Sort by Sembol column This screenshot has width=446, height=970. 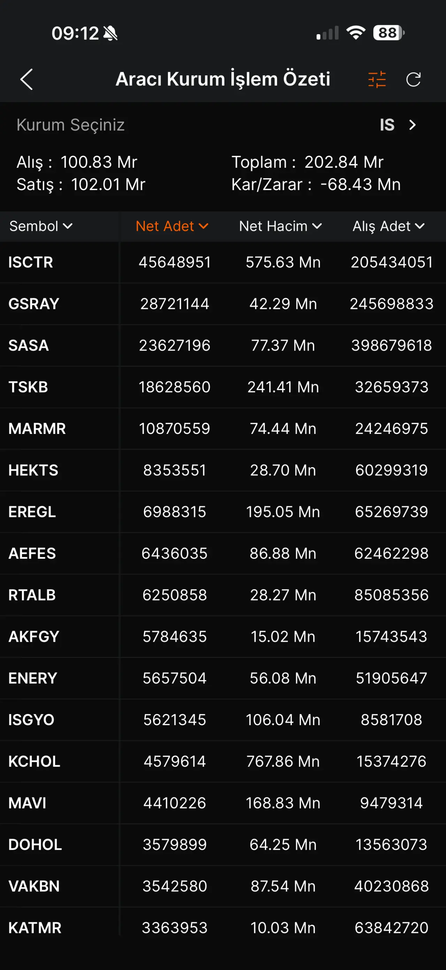point(41,226)
